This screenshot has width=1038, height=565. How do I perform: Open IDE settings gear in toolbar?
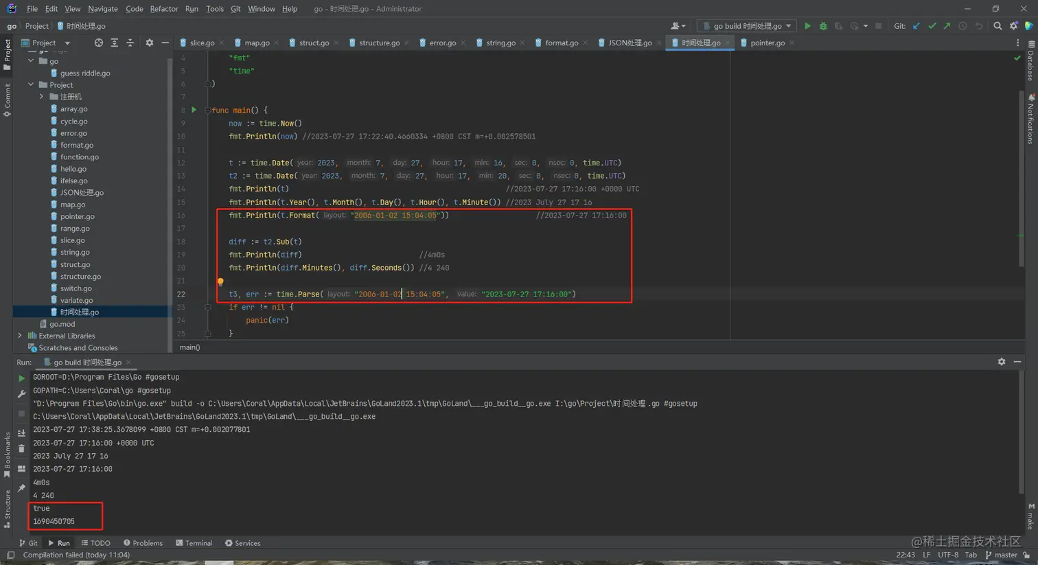(1013, 26)
